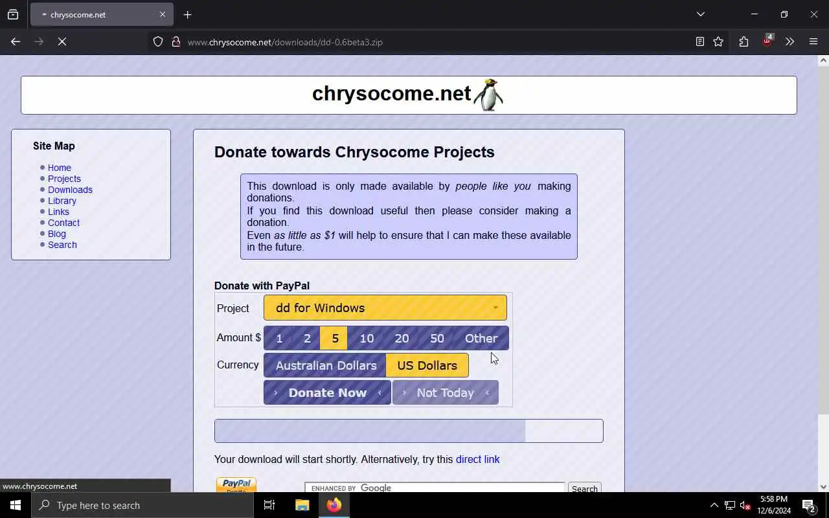Click the Search button beside Google field
Viewport: 829px width, 518px height.
tap(585, 488)
